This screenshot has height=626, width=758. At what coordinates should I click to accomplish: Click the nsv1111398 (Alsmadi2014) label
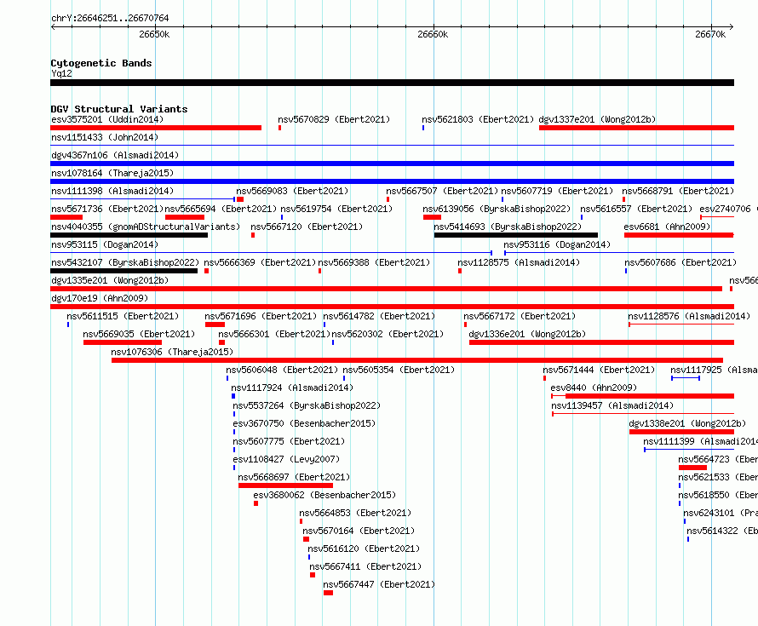click(x=112, y=191)
